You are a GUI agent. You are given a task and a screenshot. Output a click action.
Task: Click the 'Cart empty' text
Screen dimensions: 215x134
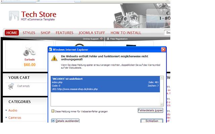[24, 86]
